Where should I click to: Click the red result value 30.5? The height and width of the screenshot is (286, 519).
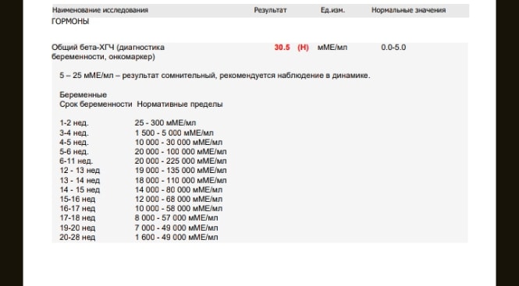(x=282, y=48)
